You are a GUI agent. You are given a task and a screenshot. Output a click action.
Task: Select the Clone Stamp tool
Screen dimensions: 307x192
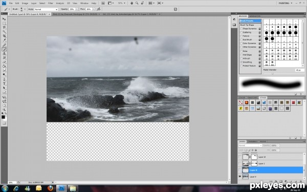(4, 53)
